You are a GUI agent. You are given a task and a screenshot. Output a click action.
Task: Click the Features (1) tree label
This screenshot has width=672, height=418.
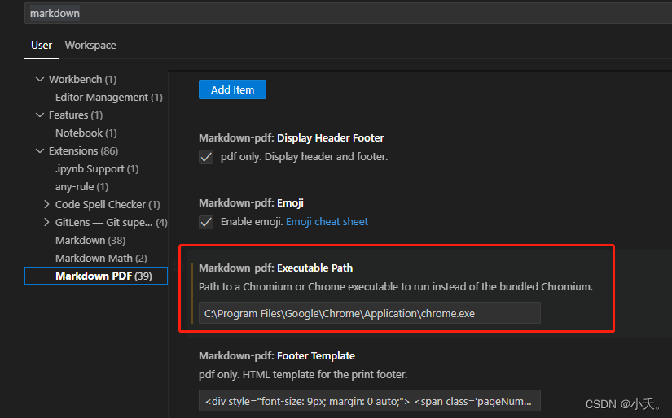click(x=76, y=115)
